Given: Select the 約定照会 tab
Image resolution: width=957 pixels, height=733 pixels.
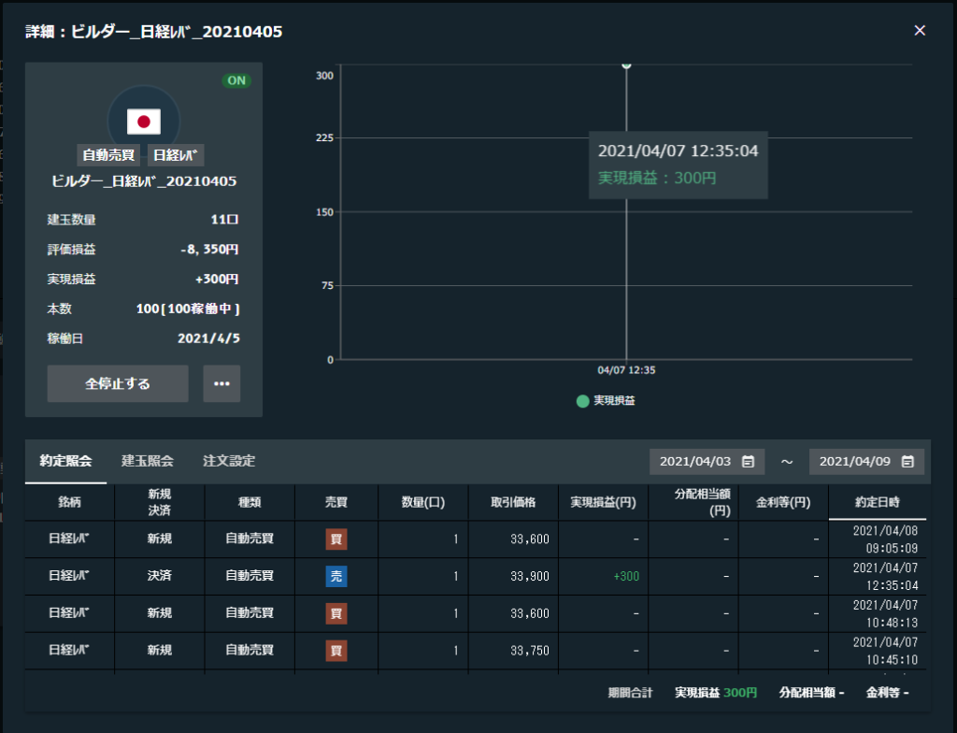Looking at the screenshot, I should [65, 461].
